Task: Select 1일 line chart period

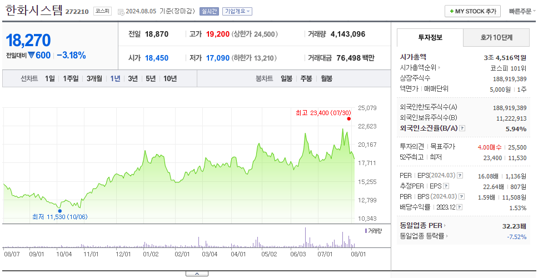Action: (50, 78)
